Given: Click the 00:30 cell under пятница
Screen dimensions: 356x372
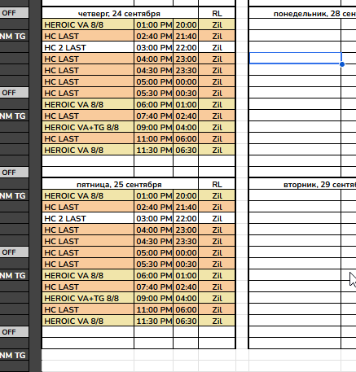Looking at the screenshot, I should coord(186,264).
